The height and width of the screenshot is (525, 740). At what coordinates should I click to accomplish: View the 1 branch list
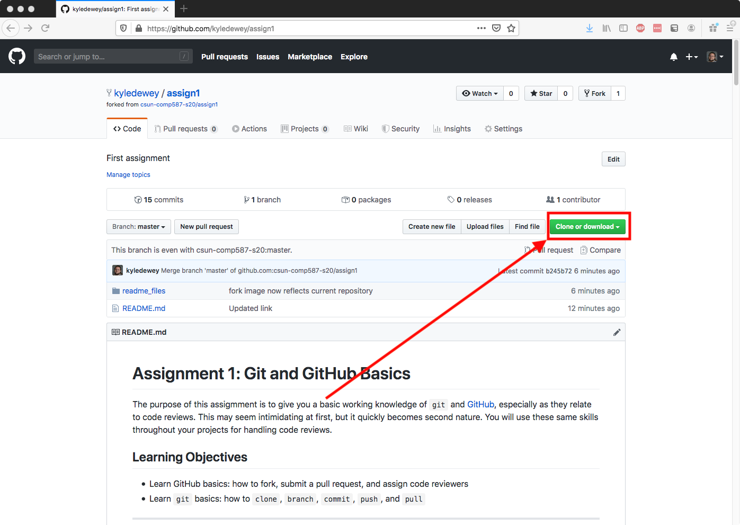(262, 200)
